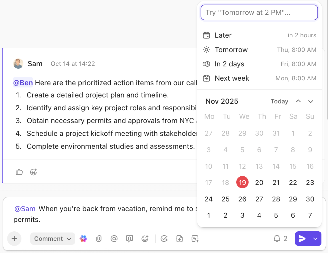Add an emoji reaction to Sam's comment
The image size is (328, 253).
tap(33, 172)
